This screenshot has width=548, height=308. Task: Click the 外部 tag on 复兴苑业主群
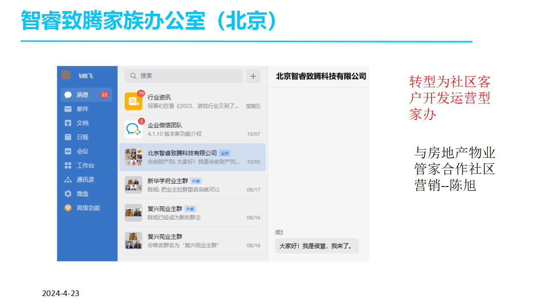click(190, 209)
